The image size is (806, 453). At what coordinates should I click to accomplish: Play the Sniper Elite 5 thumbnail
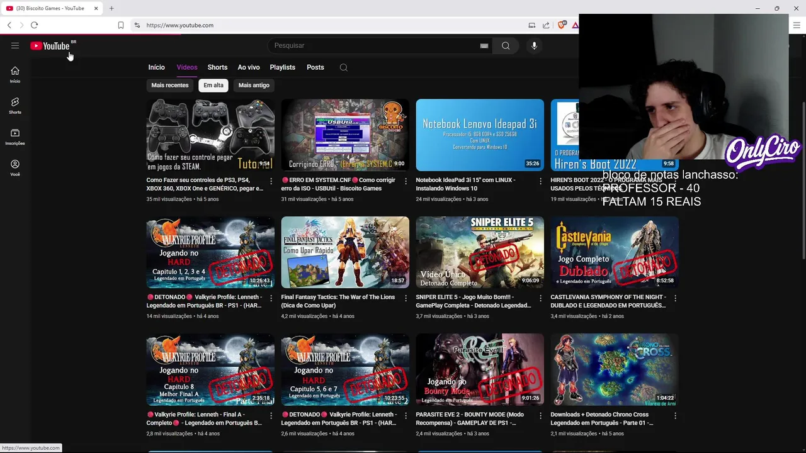[480, 252]
